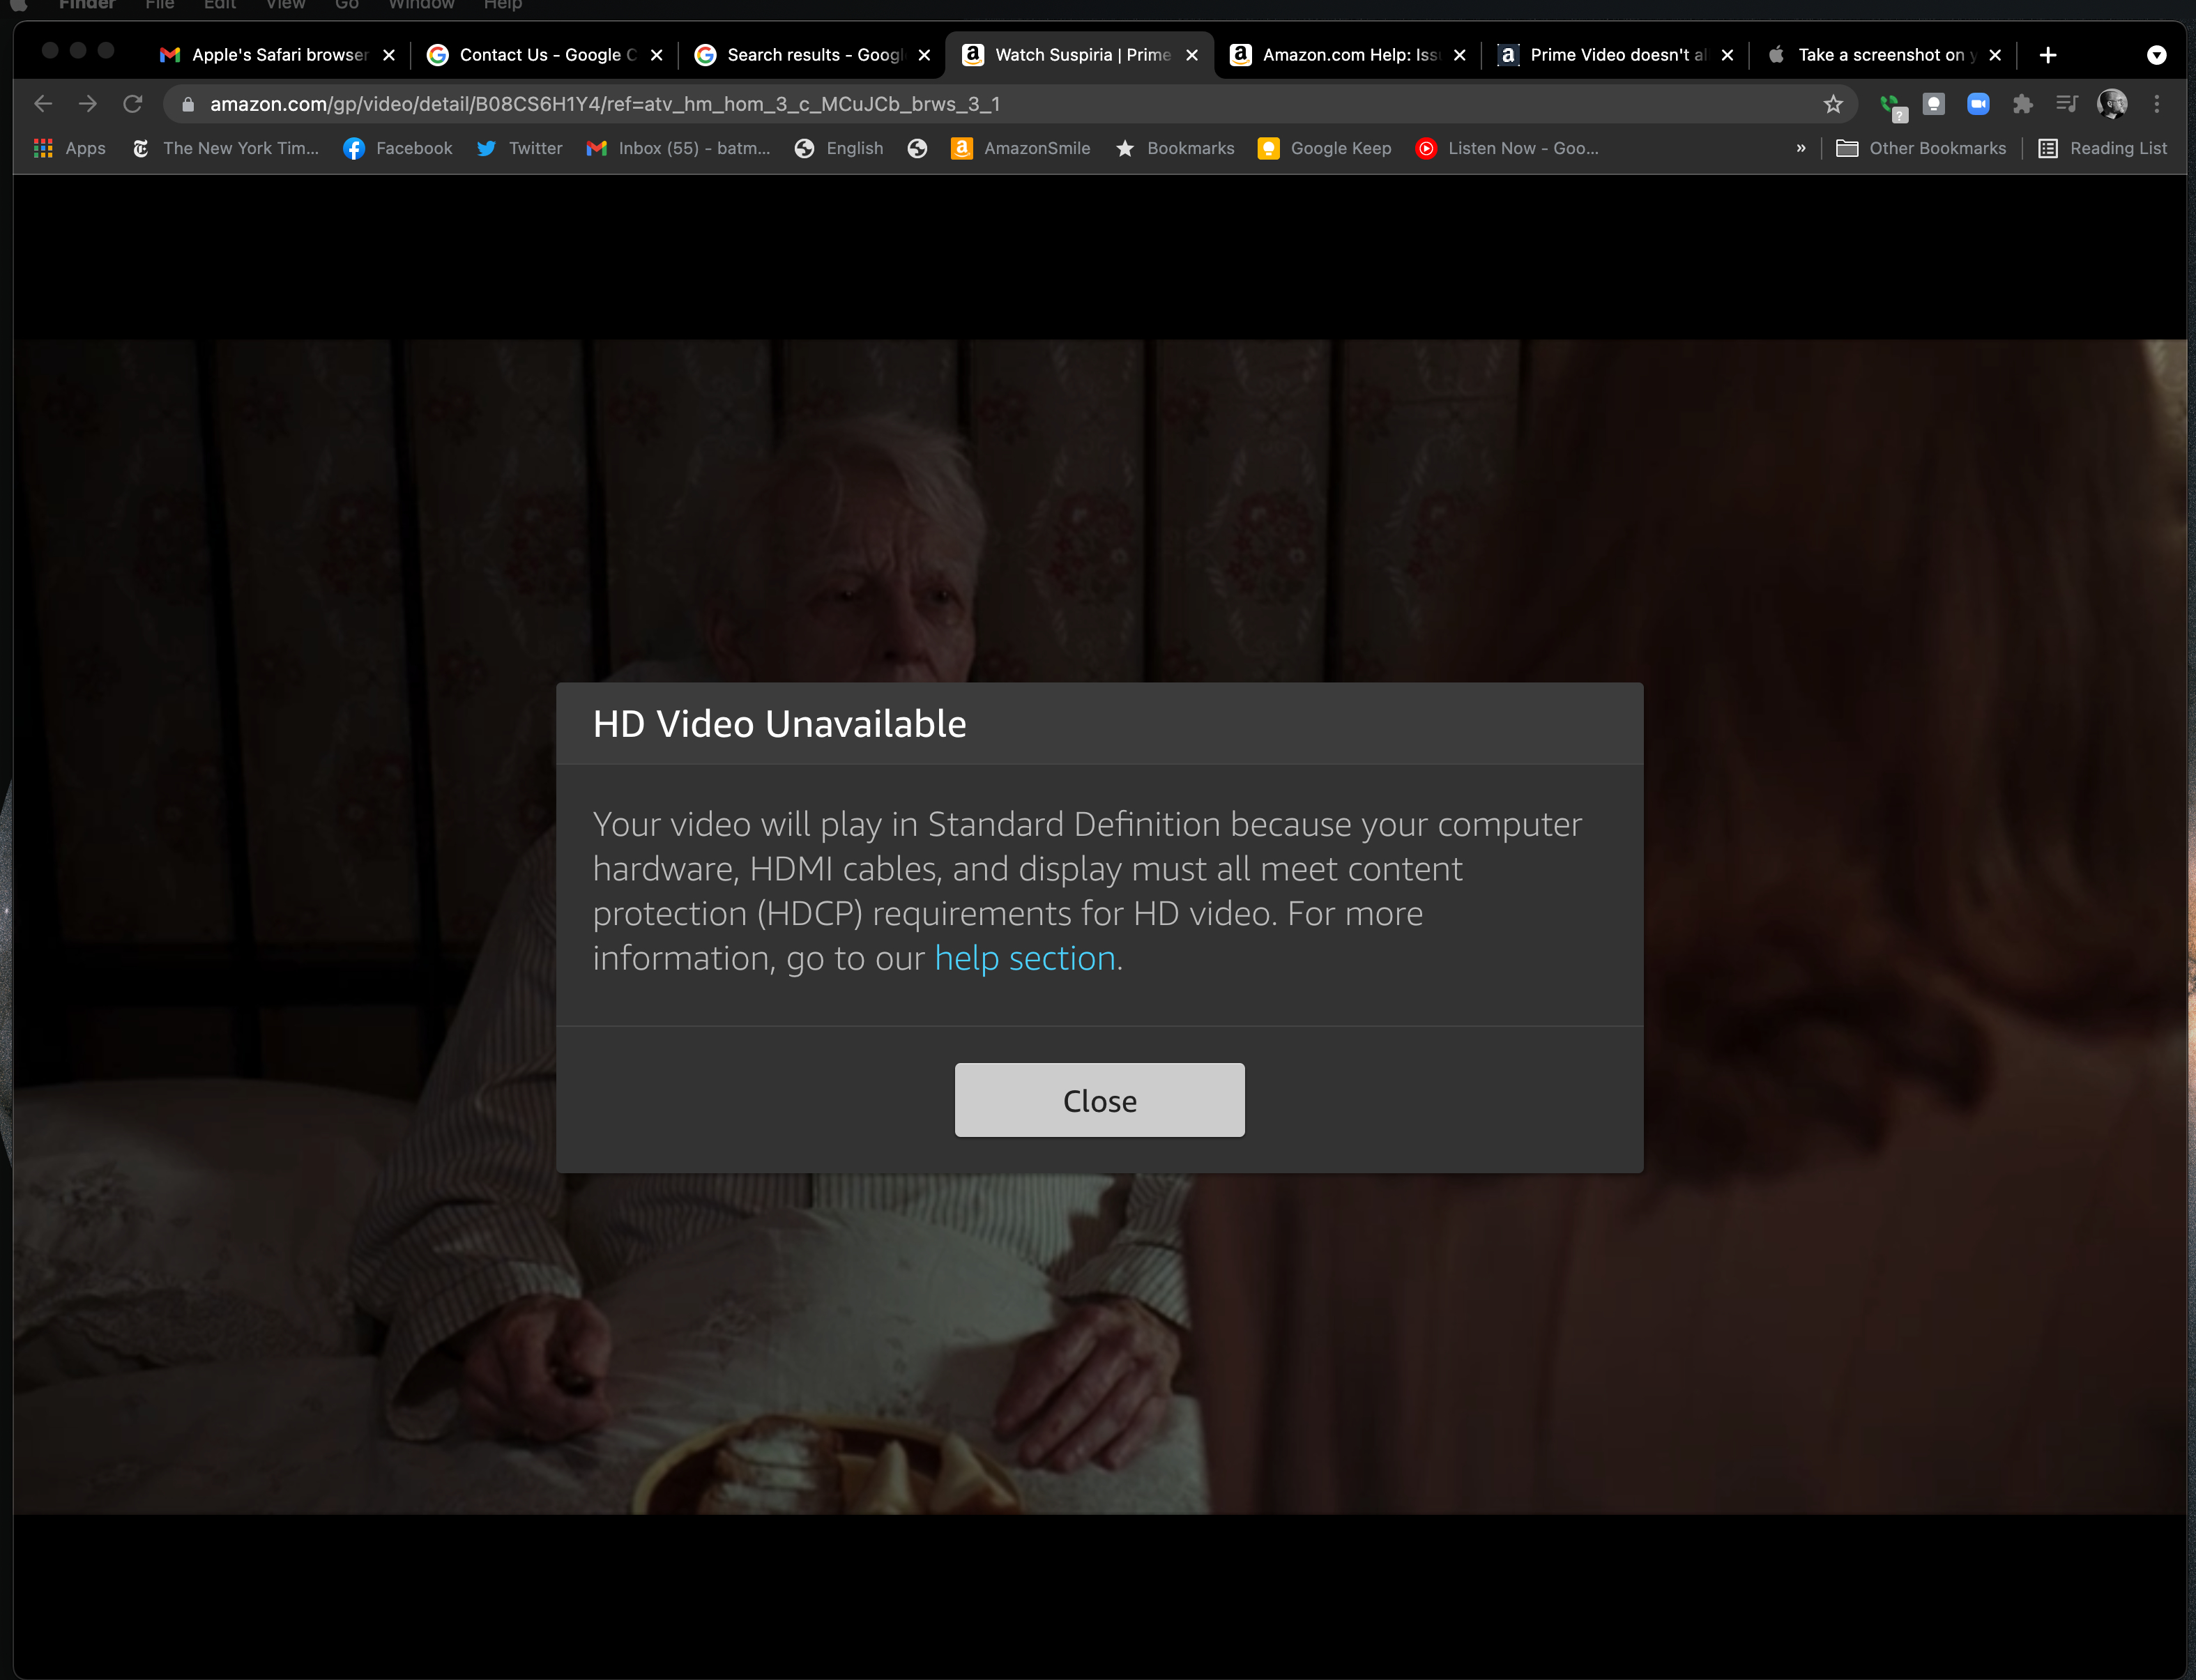Click the address bar URL field
The width and height of the screenshot is (2196, 1680).
click(1000, 104)
